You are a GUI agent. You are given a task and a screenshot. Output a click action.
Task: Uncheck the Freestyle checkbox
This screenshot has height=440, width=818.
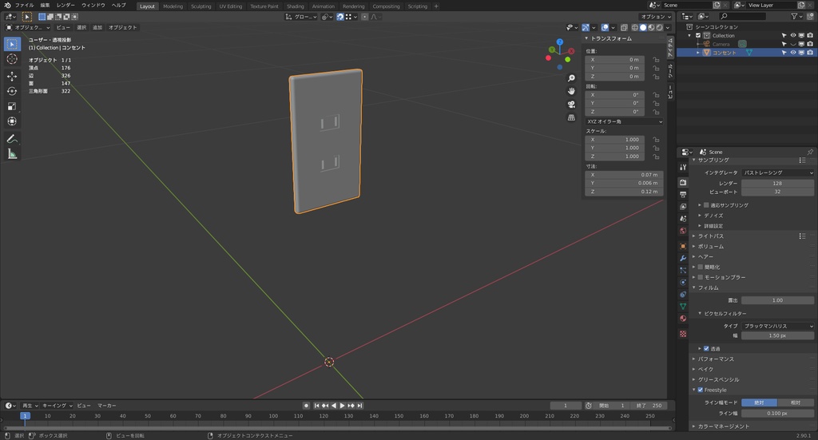701,390
